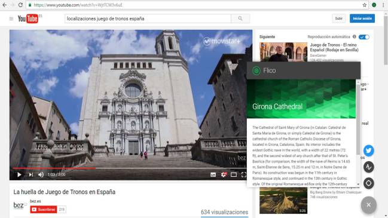Click the Subir upload button

(339, 19)
